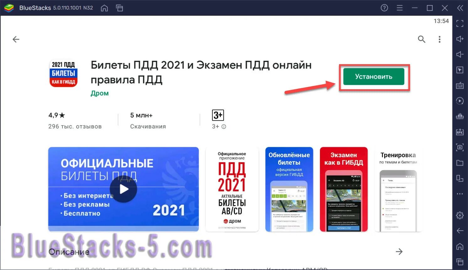Click the 296 тыс. отзывов text

tap(75, 127)
